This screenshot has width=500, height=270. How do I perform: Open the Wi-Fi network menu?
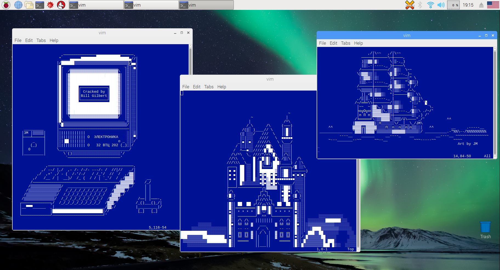pos(430,5)
